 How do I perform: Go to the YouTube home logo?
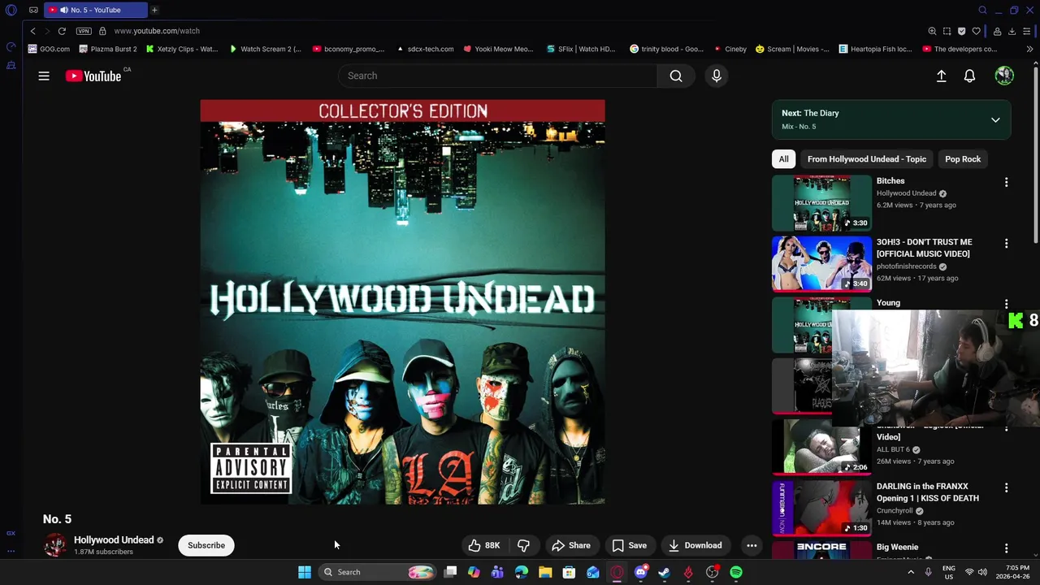93,76
